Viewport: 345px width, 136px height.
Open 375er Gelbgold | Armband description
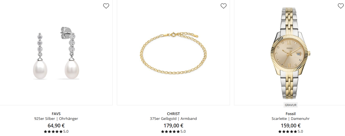pos(174,119)
